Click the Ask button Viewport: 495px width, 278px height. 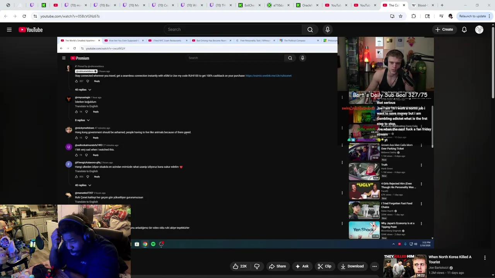[x=302, y=266]
